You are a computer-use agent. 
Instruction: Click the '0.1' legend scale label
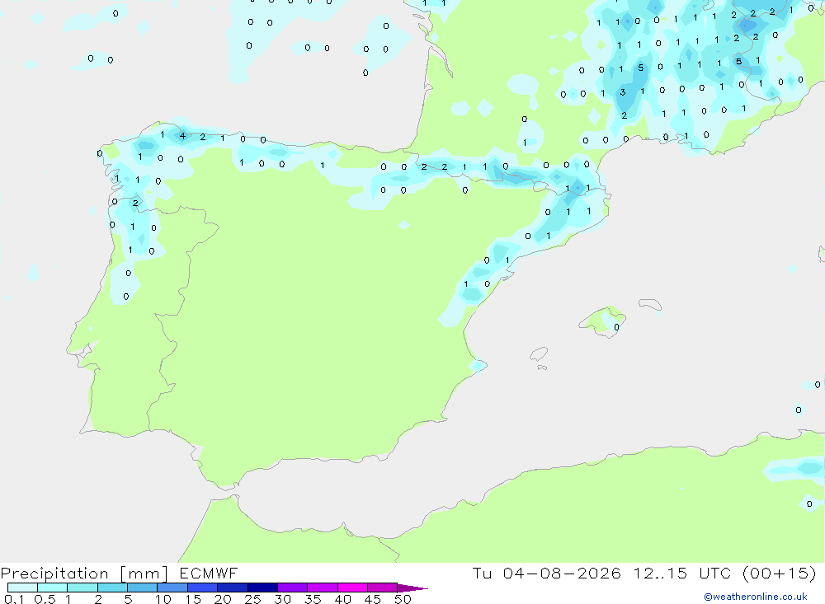pos(14,599)
